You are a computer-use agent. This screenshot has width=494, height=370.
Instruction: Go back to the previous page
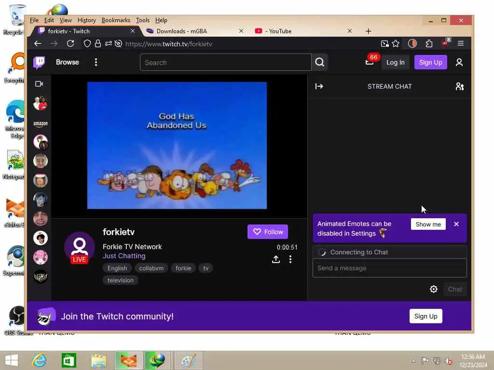point(38,44)
